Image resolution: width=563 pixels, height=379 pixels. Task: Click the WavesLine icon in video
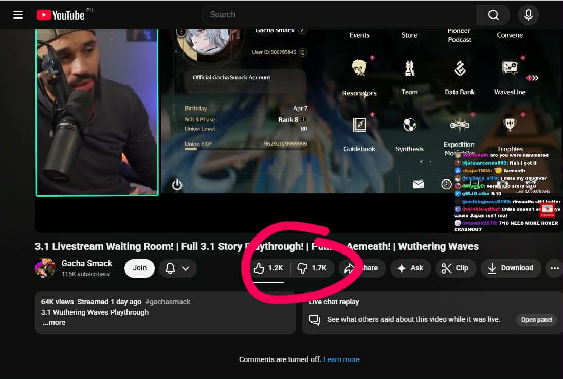tap(510, 67)
